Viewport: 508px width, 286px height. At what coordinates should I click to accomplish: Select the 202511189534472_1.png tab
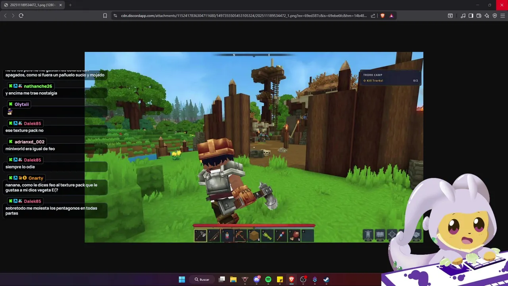tap(33, 5)
